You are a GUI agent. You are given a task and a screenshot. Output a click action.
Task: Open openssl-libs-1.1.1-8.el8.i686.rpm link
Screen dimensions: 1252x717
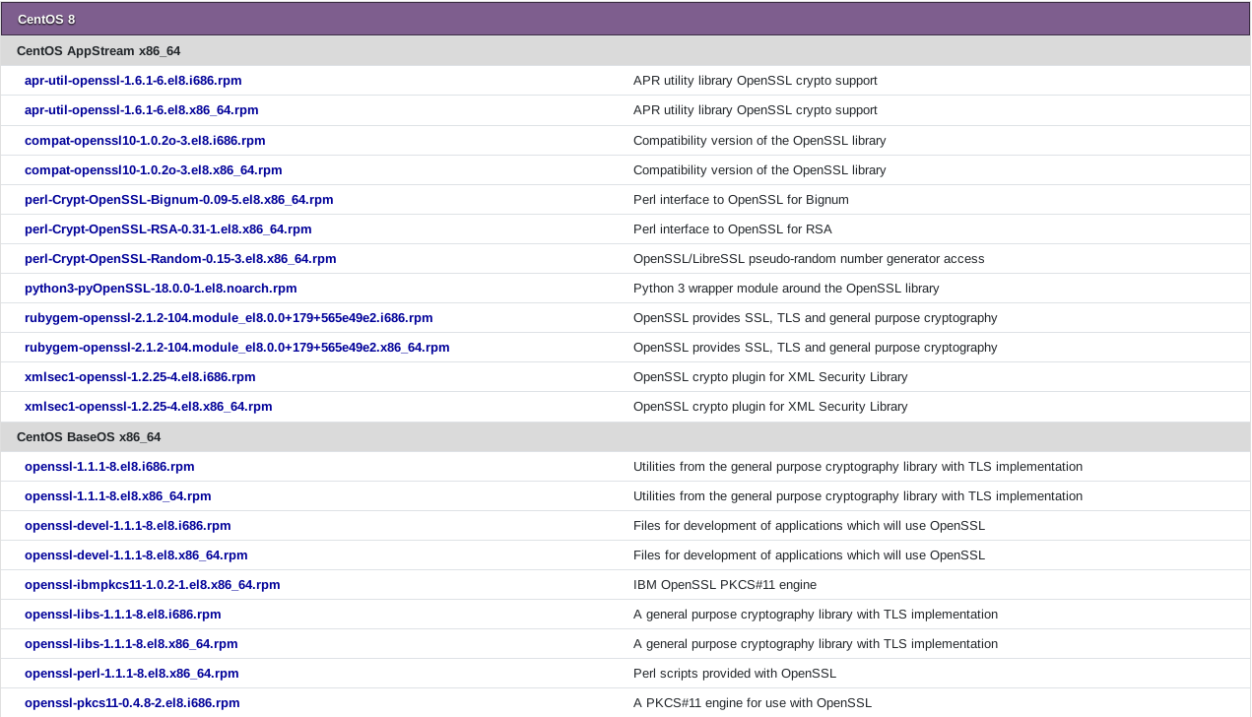click(123, 615)
